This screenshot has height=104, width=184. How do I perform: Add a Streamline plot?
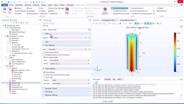tap(43, 14)
